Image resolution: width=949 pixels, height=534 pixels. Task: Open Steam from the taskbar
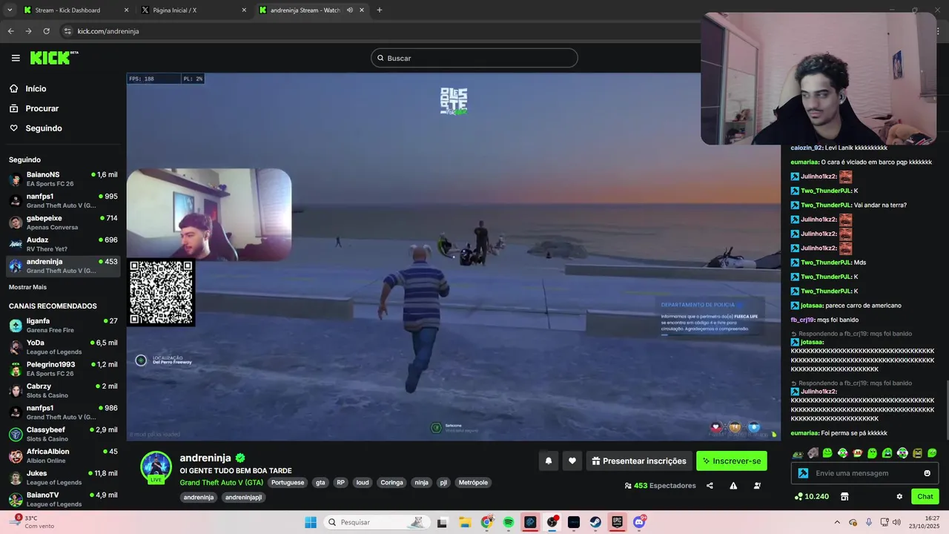tap(595, 522)
